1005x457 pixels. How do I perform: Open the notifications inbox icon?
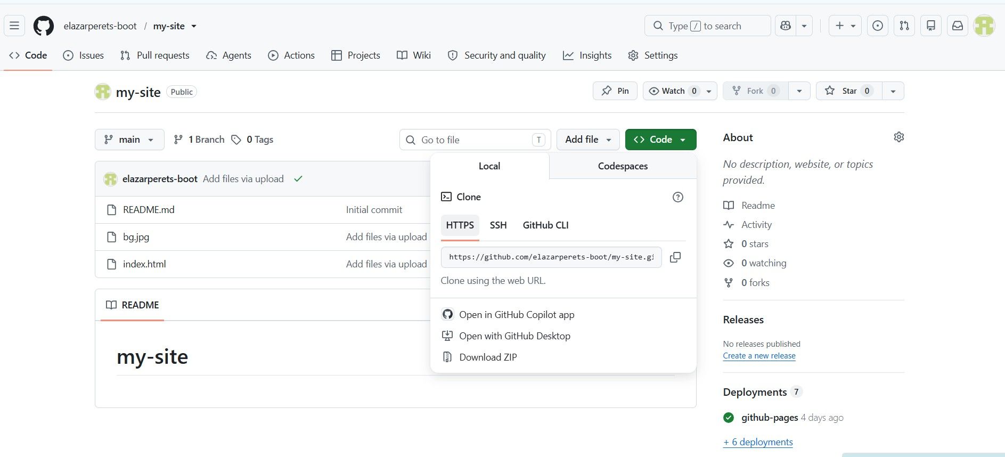(x=957, y=26)
